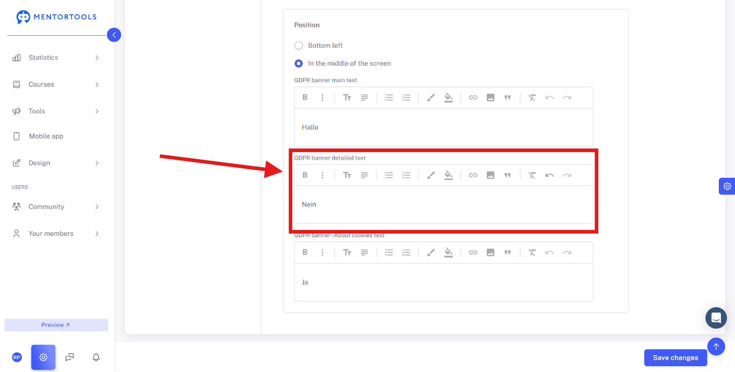Screen dimensions: 735x372
Task: Open RP user profile avatar
Action: point(17,357)
